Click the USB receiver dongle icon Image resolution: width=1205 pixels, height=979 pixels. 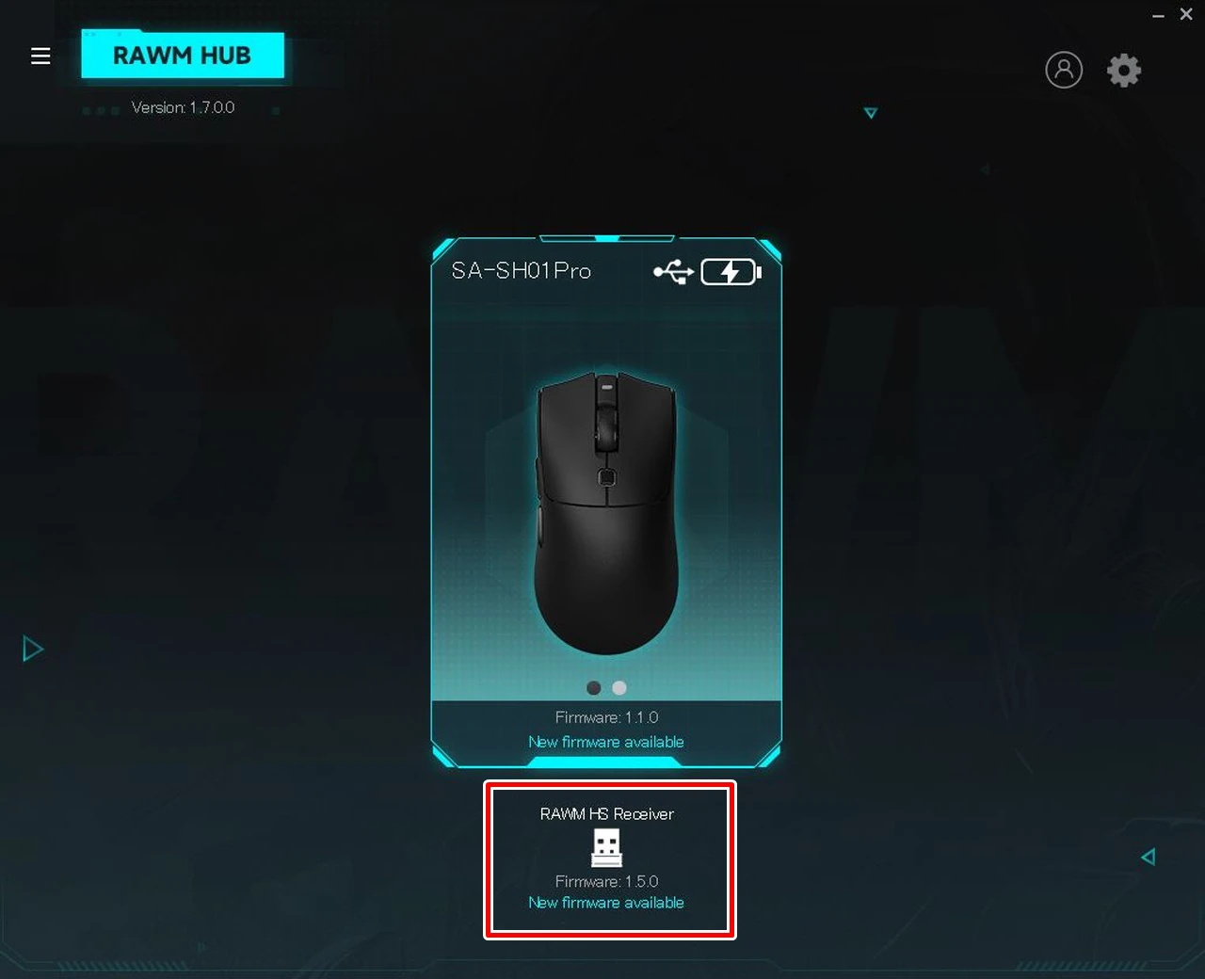pyautogui.click(x=607, y=847)
